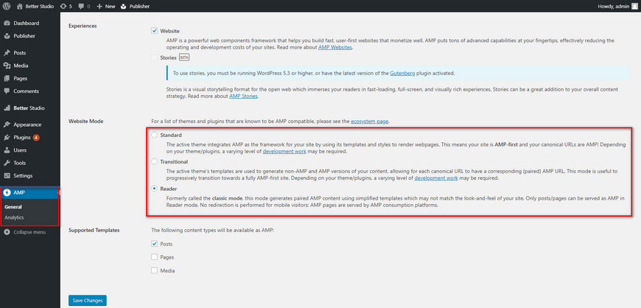Screen dimensions: 641x308
Task: Click the WordPress logo icon
Action: tap(7, 6)
